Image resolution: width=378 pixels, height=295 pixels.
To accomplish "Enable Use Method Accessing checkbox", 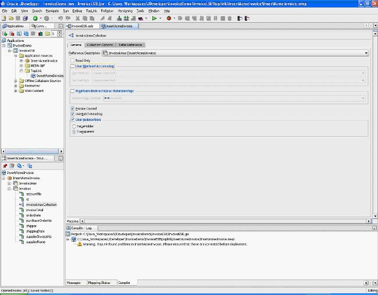I will coord(72,66).
